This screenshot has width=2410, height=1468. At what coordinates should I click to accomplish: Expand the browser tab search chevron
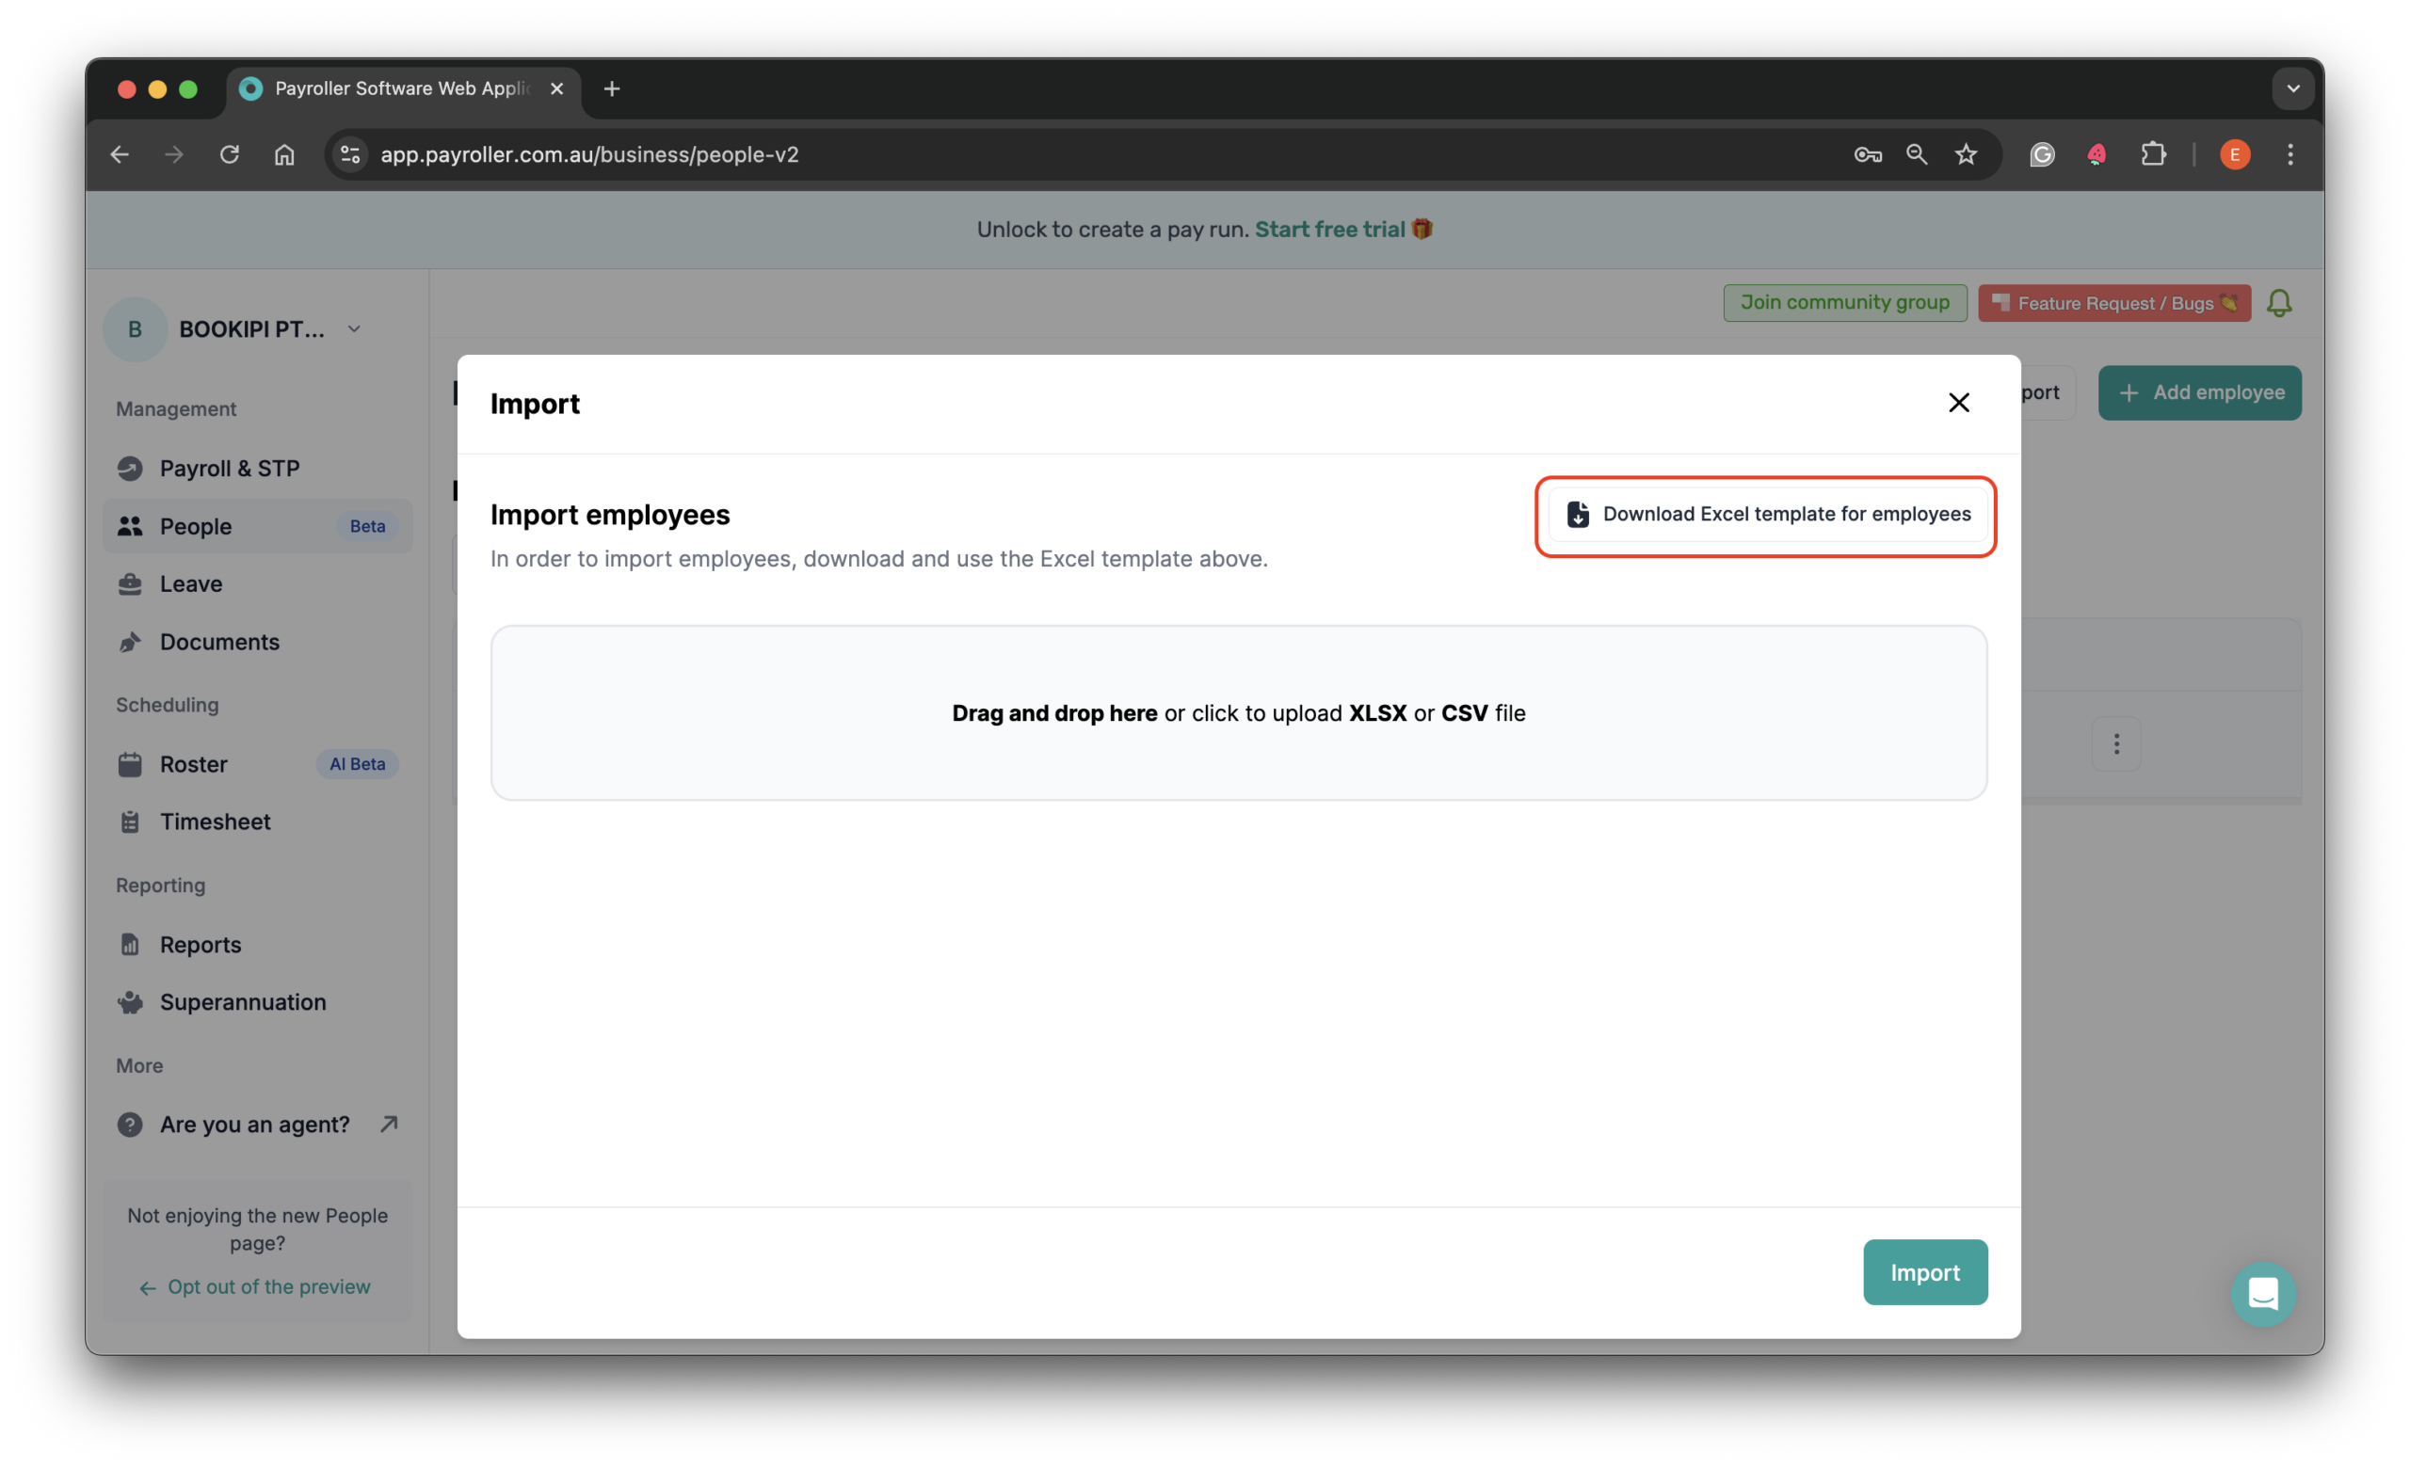(2292, 89)
